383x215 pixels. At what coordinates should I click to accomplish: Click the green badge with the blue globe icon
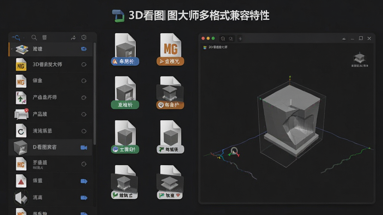pyautogui.click(x=125, y=149)
